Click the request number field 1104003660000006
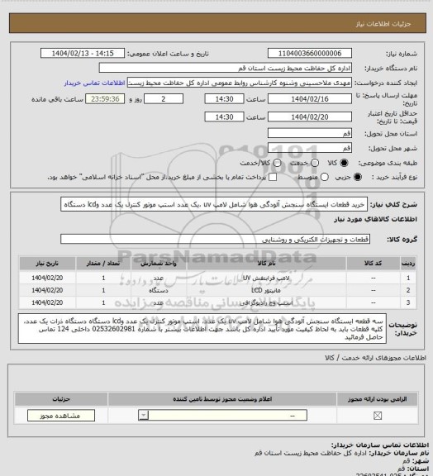 click(x=310, y=54)
